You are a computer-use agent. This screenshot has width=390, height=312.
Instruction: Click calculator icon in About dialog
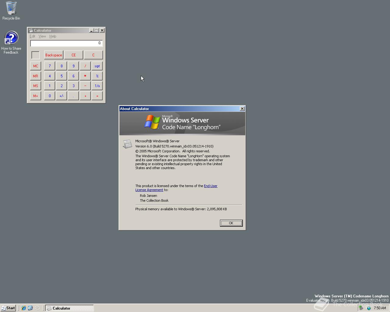(x=127, y=144)
